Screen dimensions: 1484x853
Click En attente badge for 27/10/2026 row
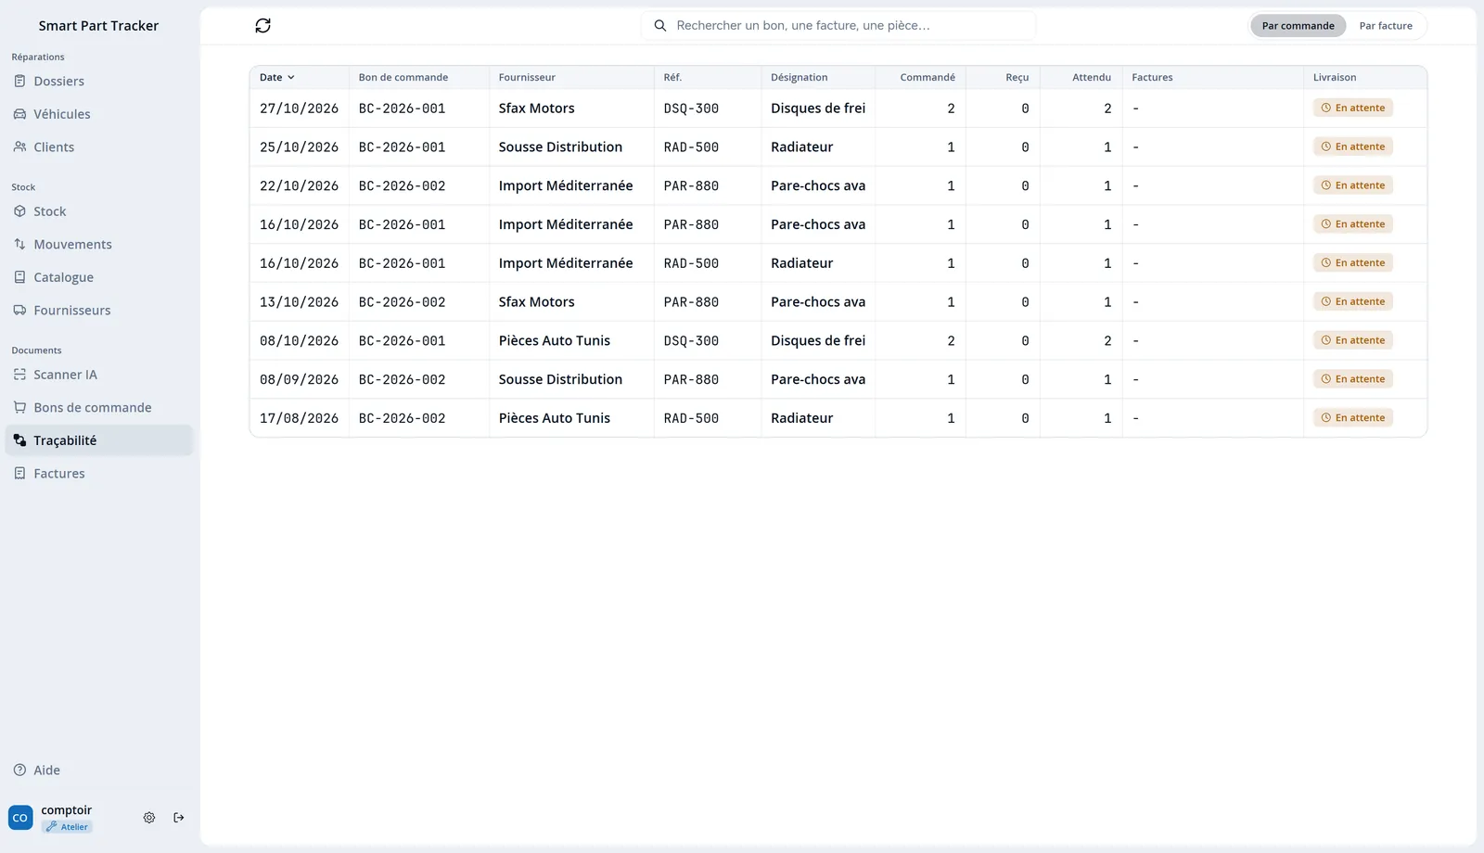[x=1353, y=108]
